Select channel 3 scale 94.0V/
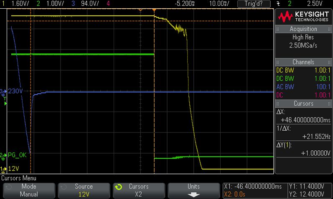Image resolution: width=333 pixels, height=199 pixels. [90, 3]
